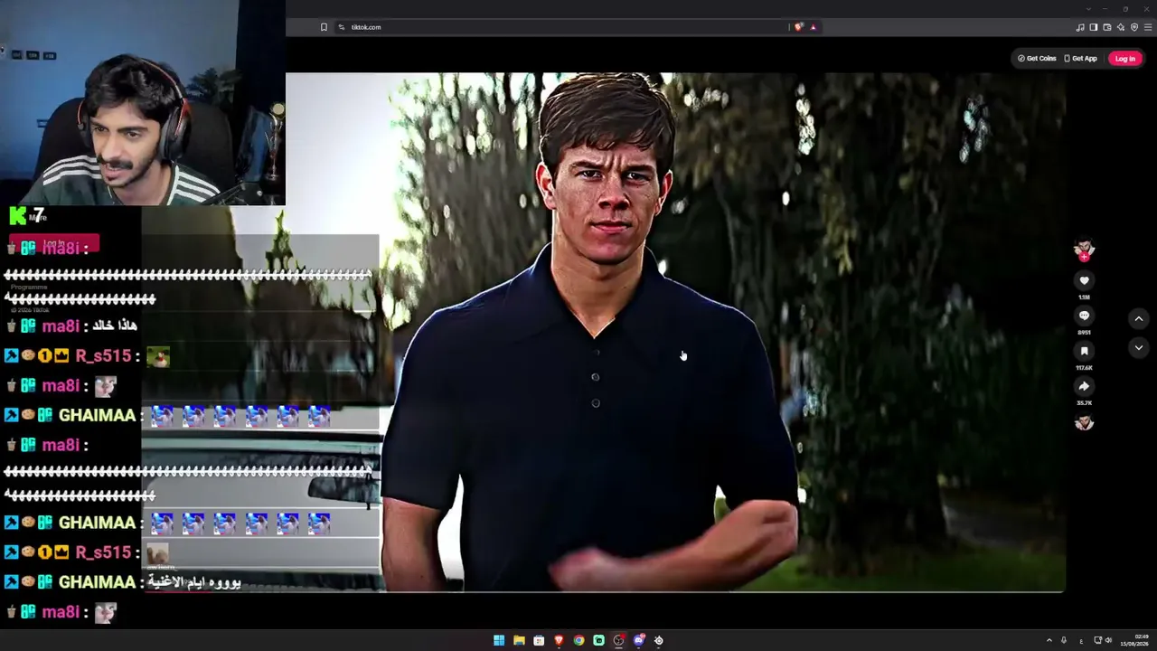Open the browser tab search dropdown

click(1088, 9)
